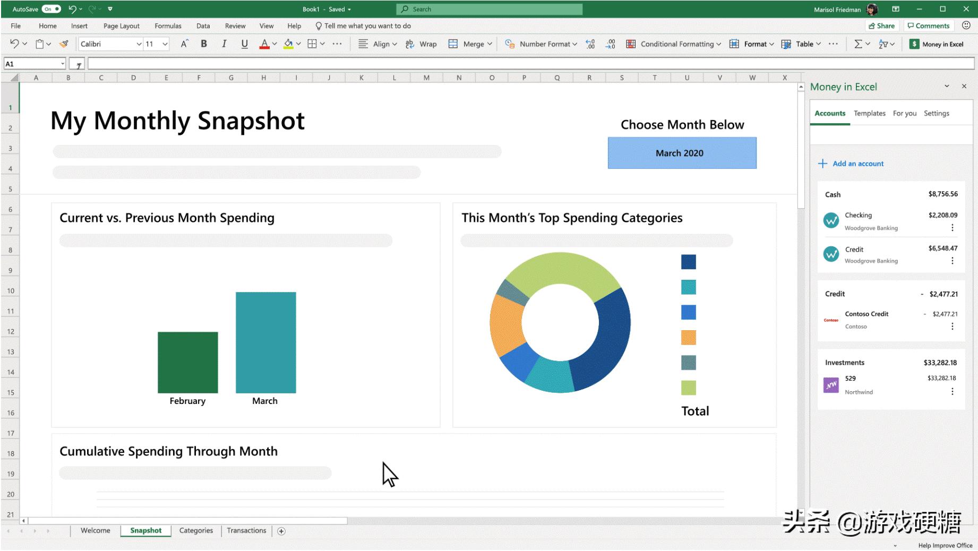
Task: Launch Money in Excel from the ribbon
Action: coord(937,44)
